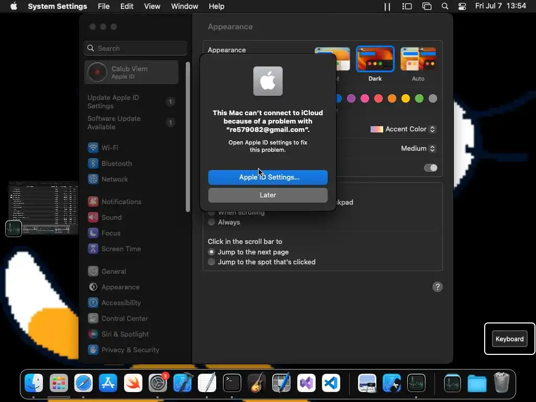Pick the red accent color

coord(378,98)
